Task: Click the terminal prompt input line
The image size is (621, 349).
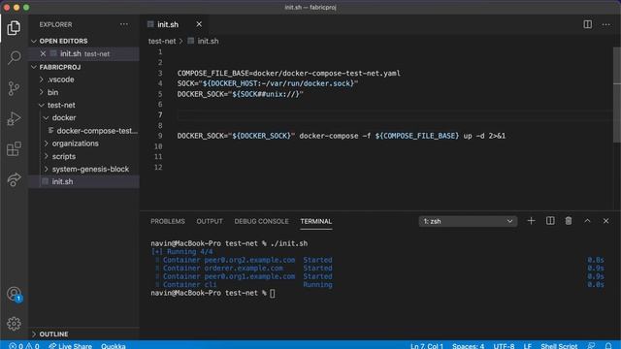Action: point(212,293)
